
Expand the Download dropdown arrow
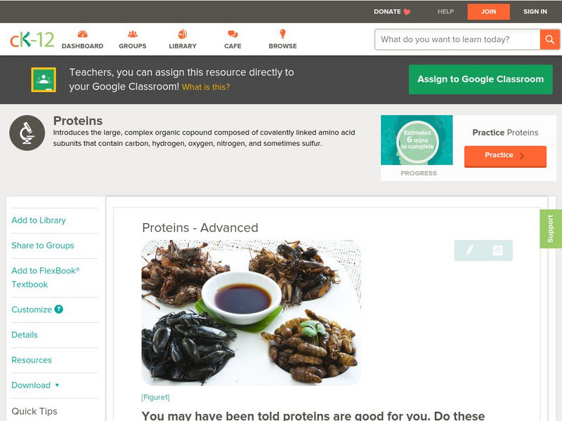57,385
